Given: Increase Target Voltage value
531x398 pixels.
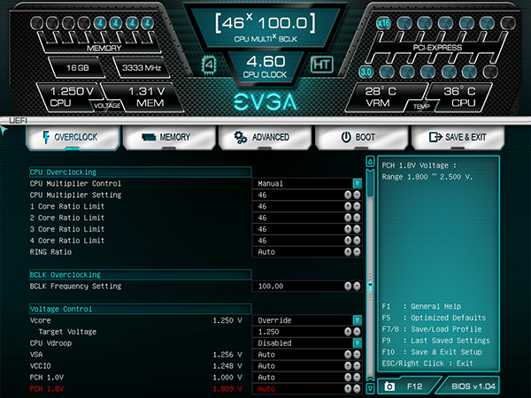Looking at the screenshot, I should tap(348, 332).
